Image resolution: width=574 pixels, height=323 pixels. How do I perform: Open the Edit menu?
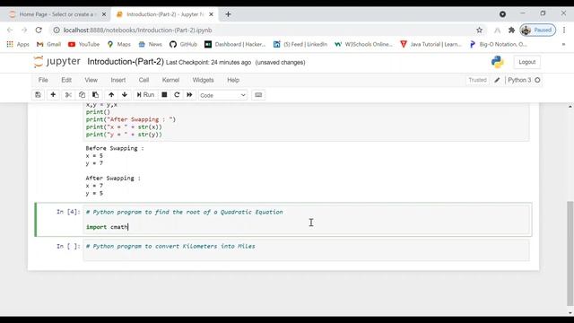point(66,80)
